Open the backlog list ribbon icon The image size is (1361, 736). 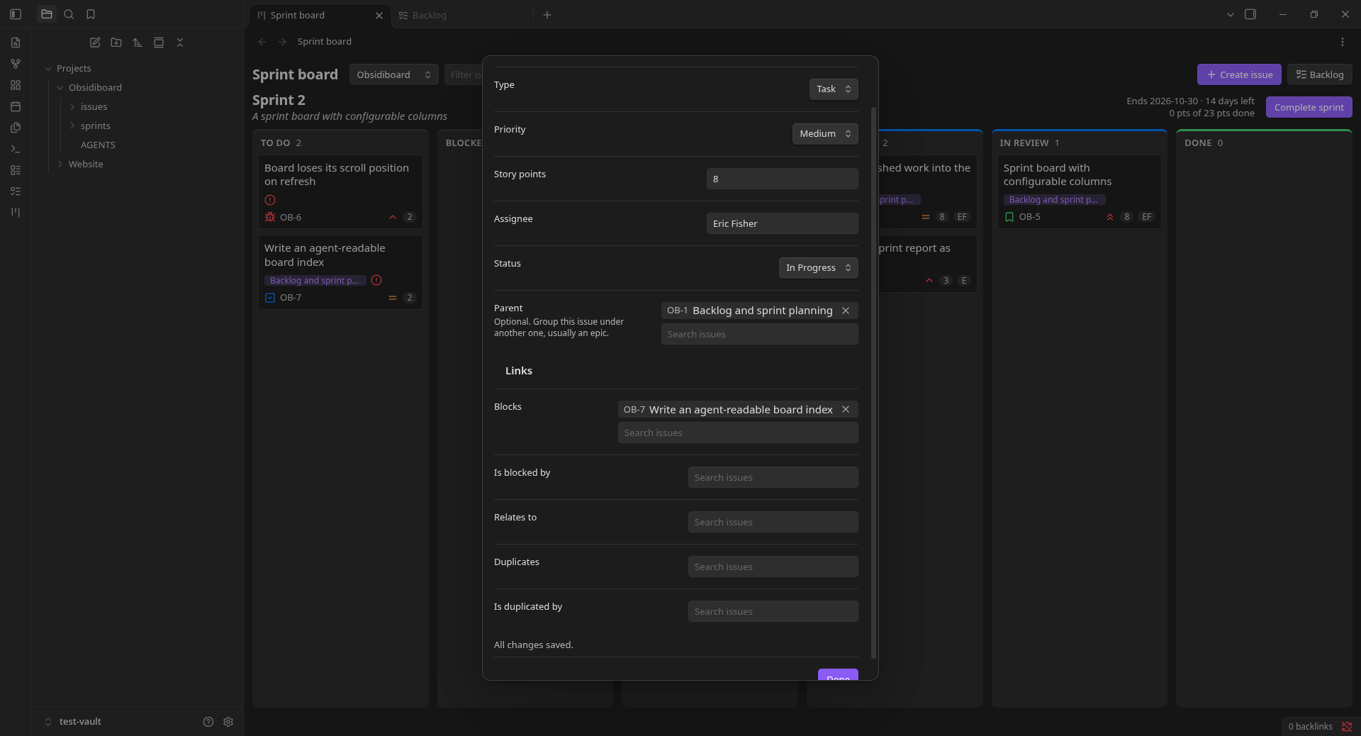click(x=16, y=170)
